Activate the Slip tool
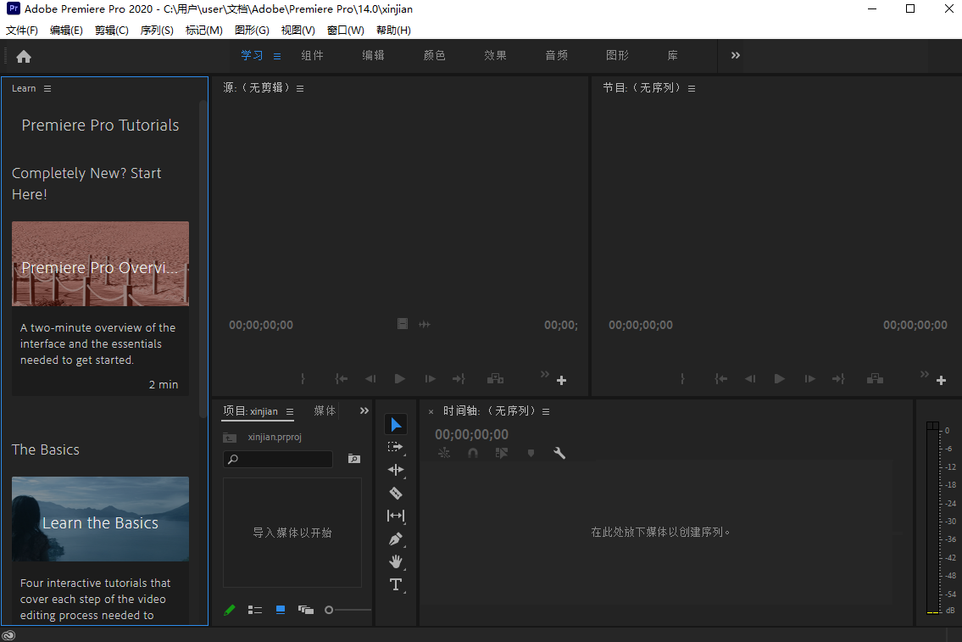 396,516
